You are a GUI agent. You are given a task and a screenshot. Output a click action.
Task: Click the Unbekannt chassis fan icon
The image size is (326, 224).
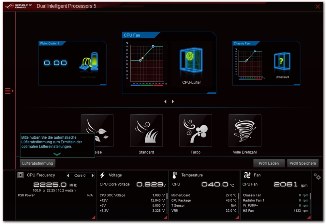(x=282, y=61)
